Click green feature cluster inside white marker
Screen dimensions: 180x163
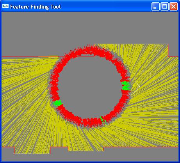126,86
